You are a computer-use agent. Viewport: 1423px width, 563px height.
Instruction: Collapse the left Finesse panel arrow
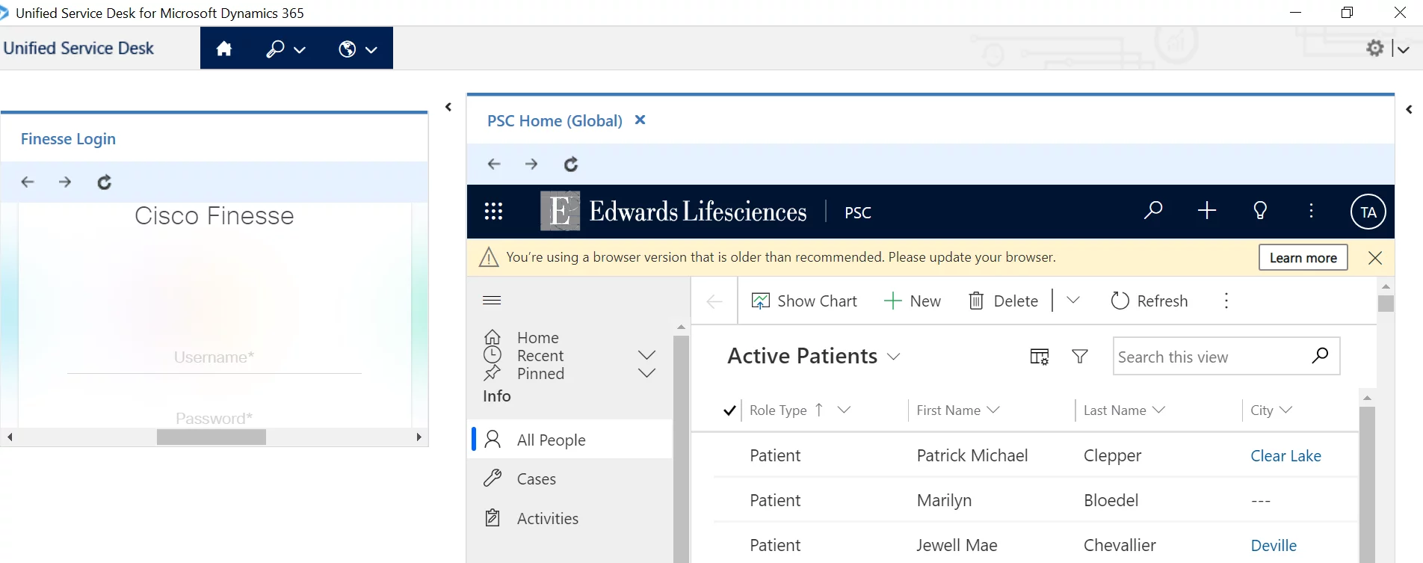click(448, 107)
